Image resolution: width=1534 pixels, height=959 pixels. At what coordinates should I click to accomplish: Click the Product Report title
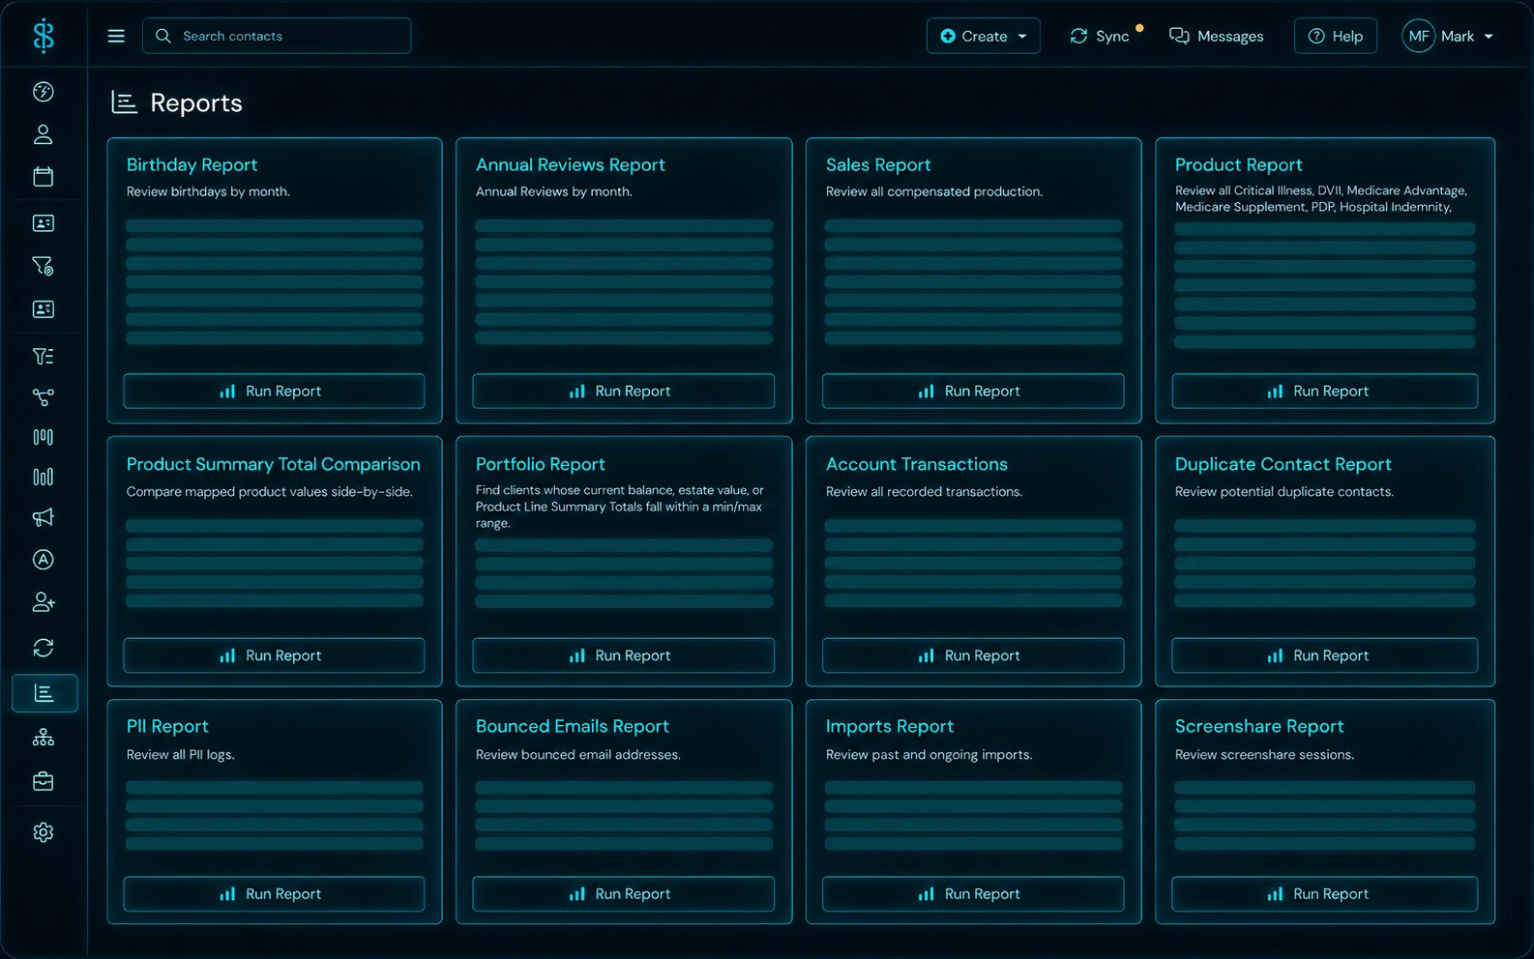(1238, 165)
